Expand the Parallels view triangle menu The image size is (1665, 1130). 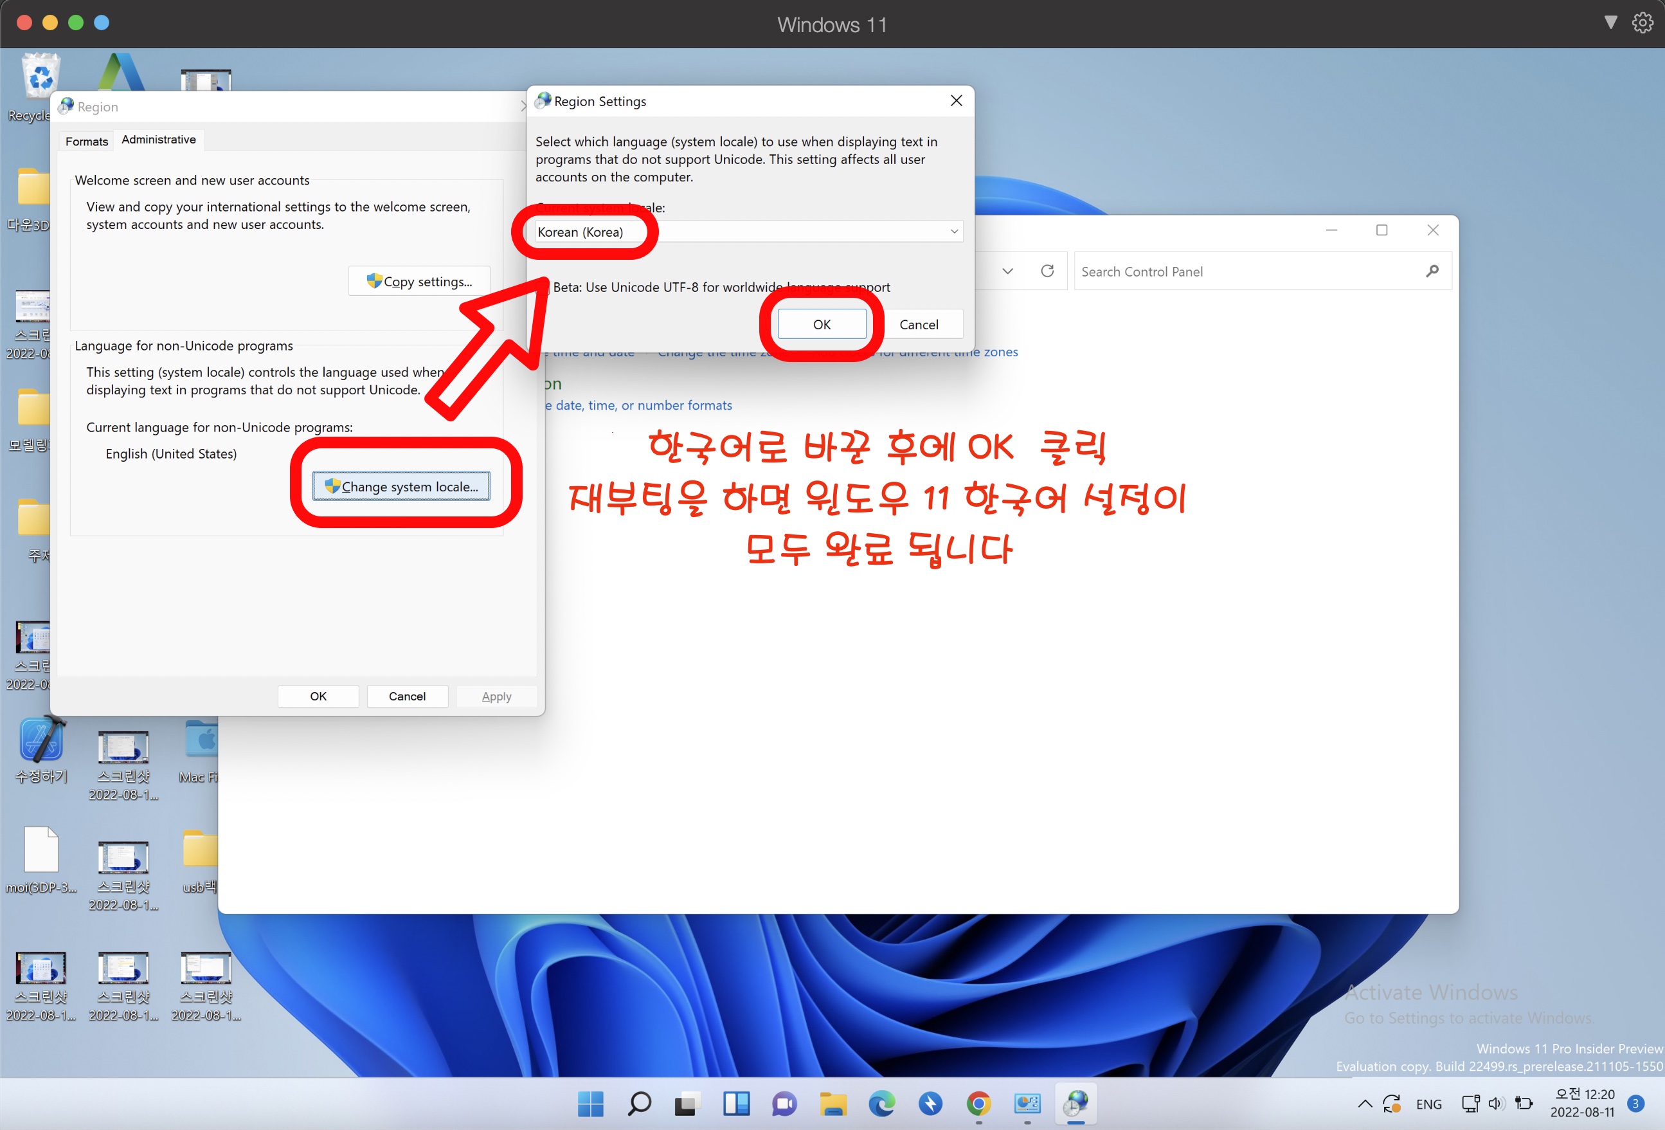1610,23
